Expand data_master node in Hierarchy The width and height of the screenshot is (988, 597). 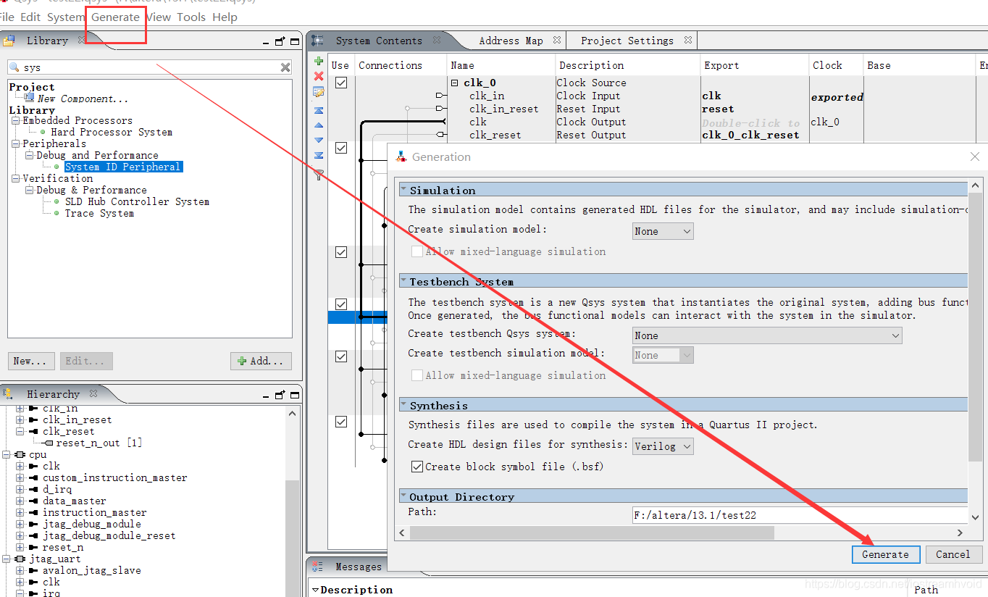[20, 501]
